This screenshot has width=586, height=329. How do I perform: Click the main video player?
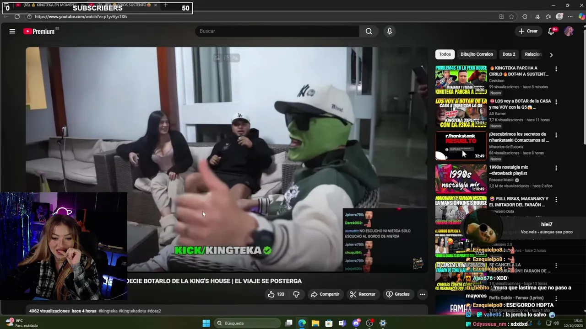pyautogui.click(x=226, y=159)
